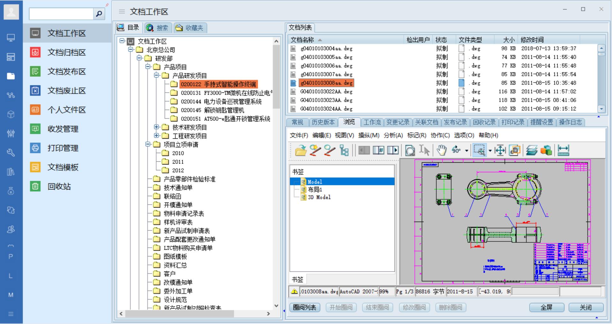Go to next page icon
Image resolution: width=612 pixels, height=324 pixels.
point(393,150)
